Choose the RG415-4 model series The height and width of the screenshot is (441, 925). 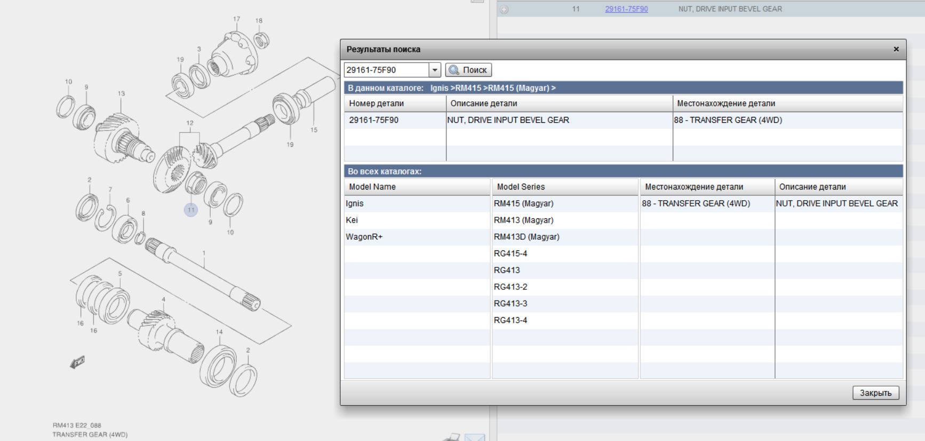point(511,254)
